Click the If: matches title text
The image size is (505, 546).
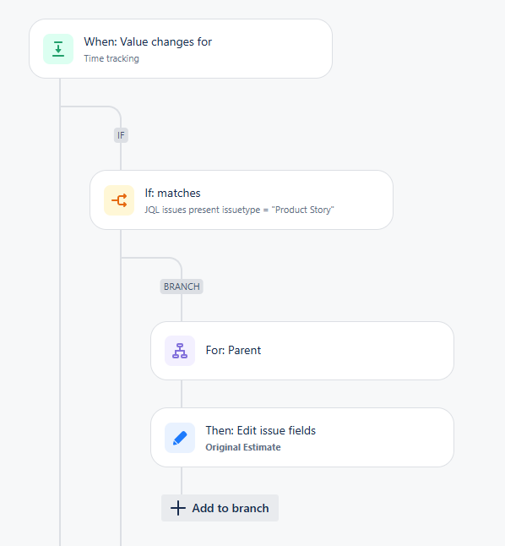pos(172,193)
